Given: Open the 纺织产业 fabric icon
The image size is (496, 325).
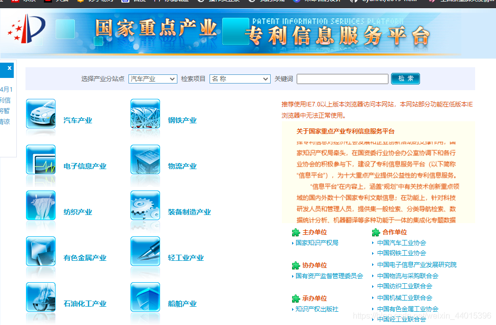Looking at the screenshot, I should 41,205.
